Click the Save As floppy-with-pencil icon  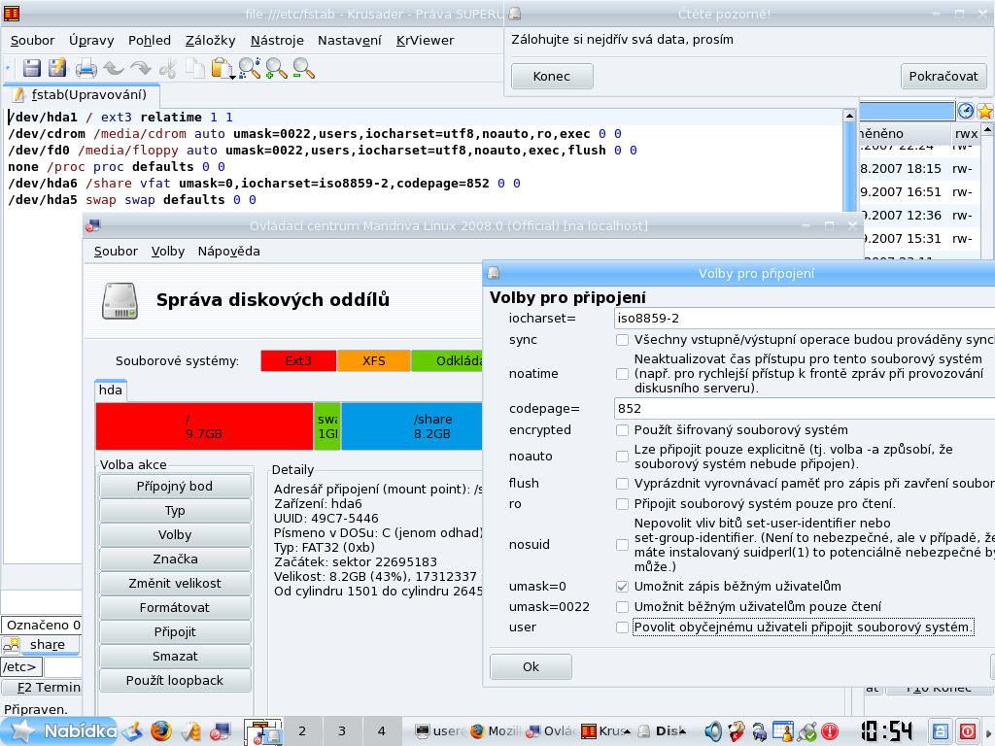pyautogui.click(x=57, y=68)
